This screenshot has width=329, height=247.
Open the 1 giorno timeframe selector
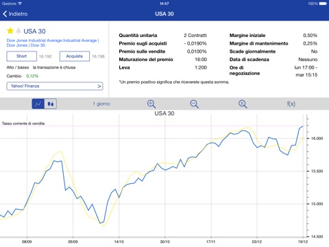point(101,104)
